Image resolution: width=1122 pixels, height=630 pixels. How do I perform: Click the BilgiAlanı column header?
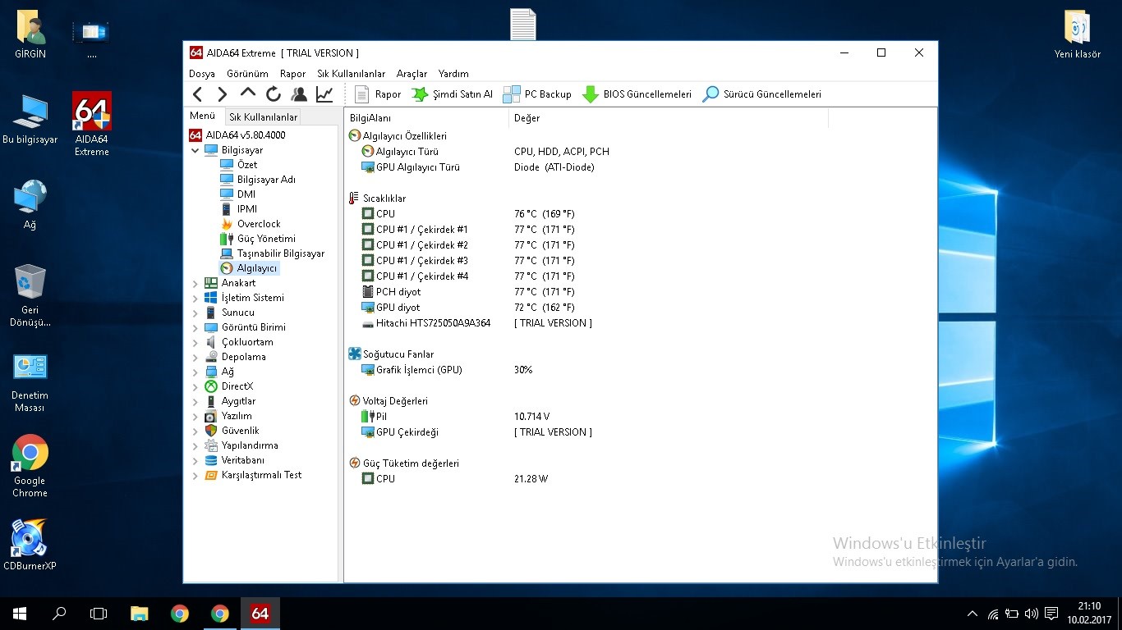pos(426,118)
